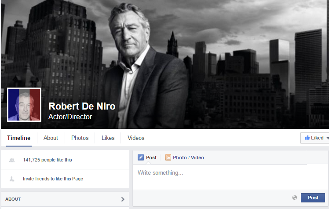The width and height of the screenshot is (329, 209).
Task: Click the page name Robert De Niro
Action: [82, 106]
